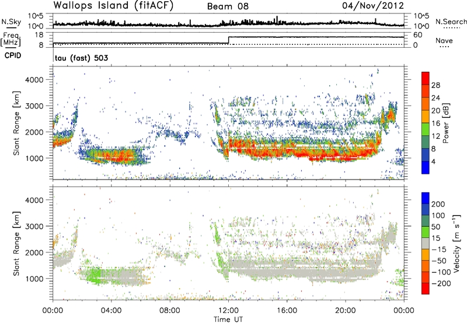Select the Beam 08 label
Viewport: 467px width, 323px height.
tap(228, 6)
